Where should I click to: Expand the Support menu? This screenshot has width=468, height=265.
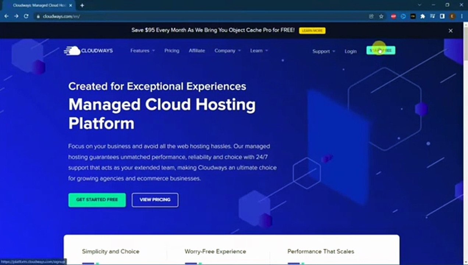click(x=324, y=51)
